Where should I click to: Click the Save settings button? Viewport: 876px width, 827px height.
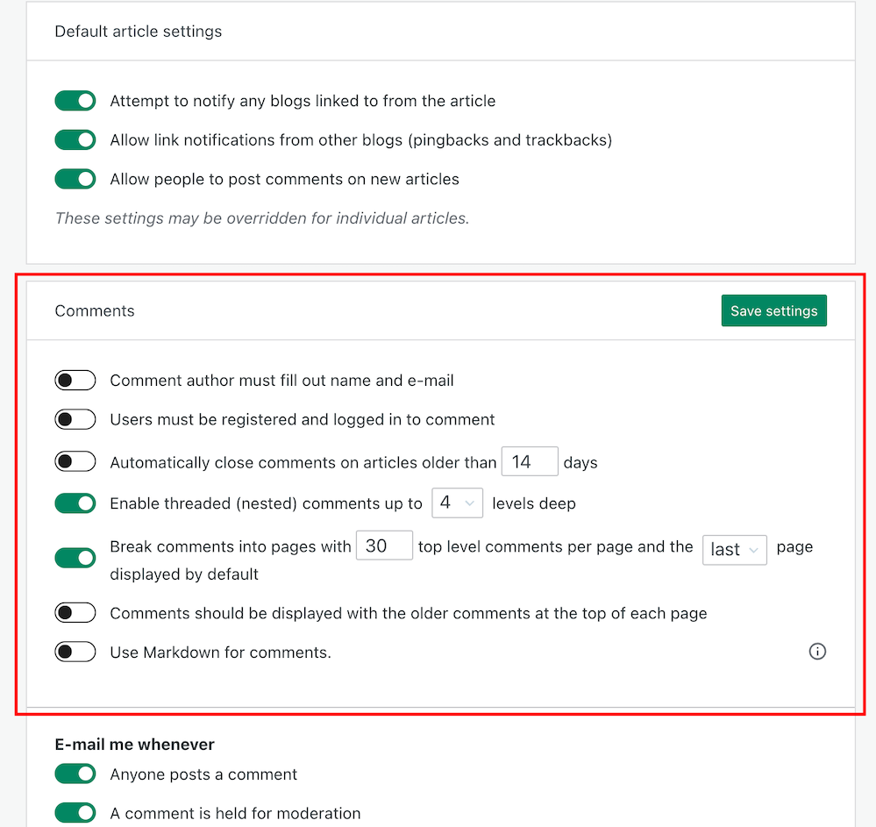click(x=773, y=310)
